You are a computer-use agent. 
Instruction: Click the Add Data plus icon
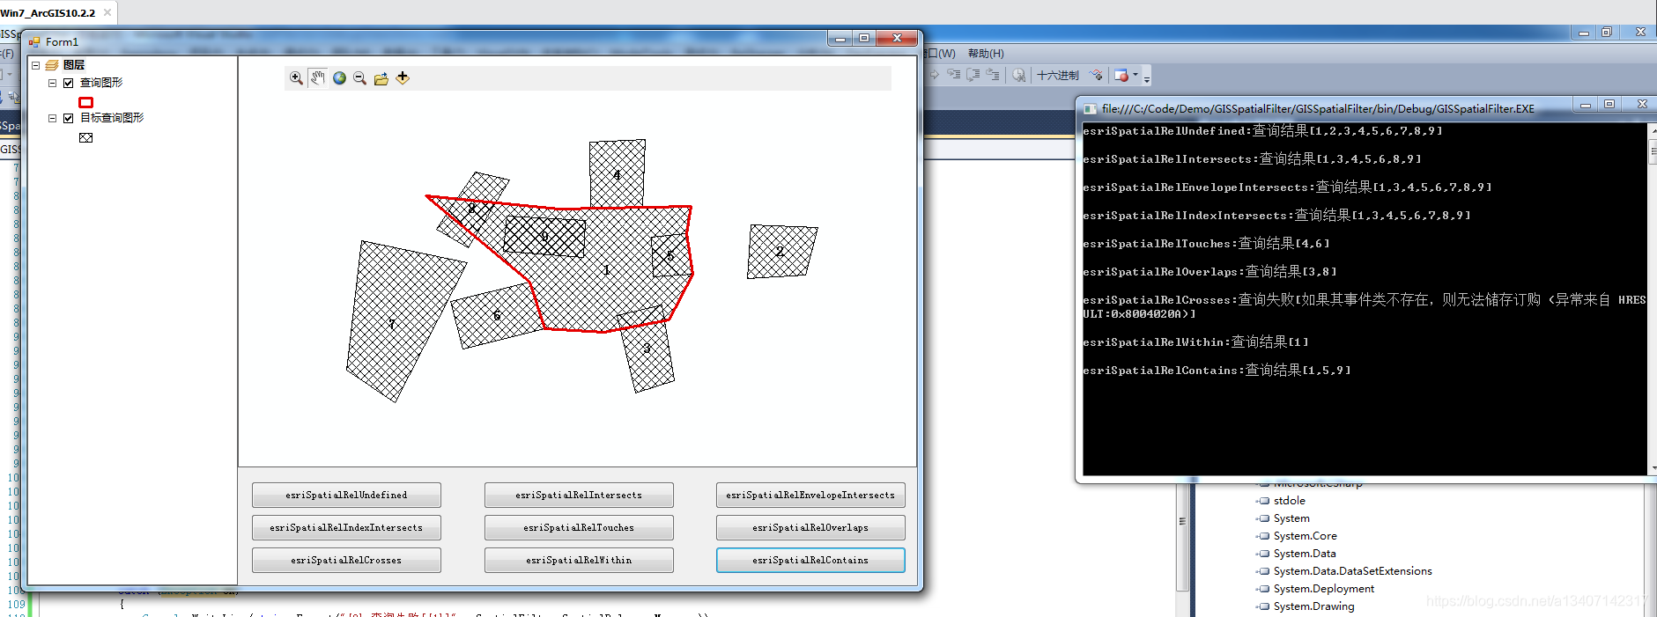pos(403,78)
